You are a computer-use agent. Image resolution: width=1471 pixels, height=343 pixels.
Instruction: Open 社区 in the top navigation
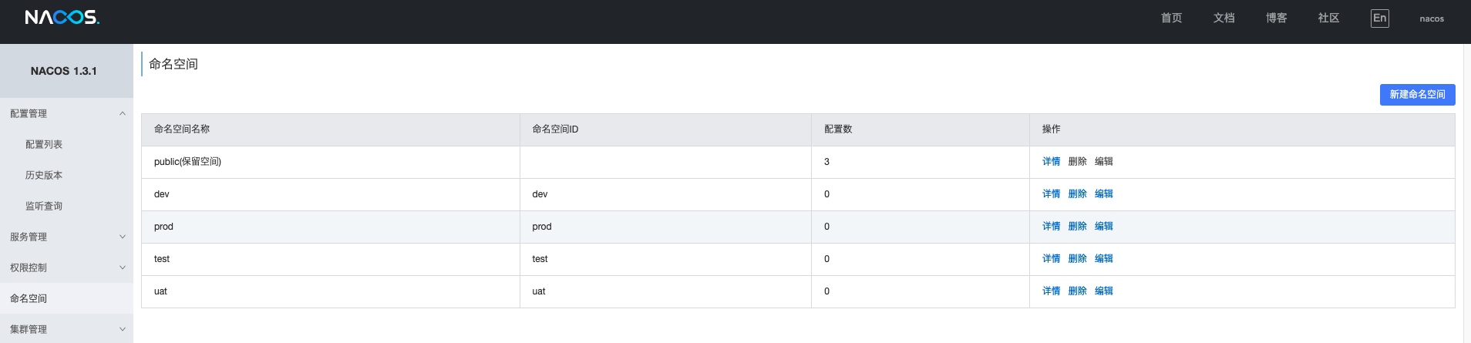(1328, 18)
